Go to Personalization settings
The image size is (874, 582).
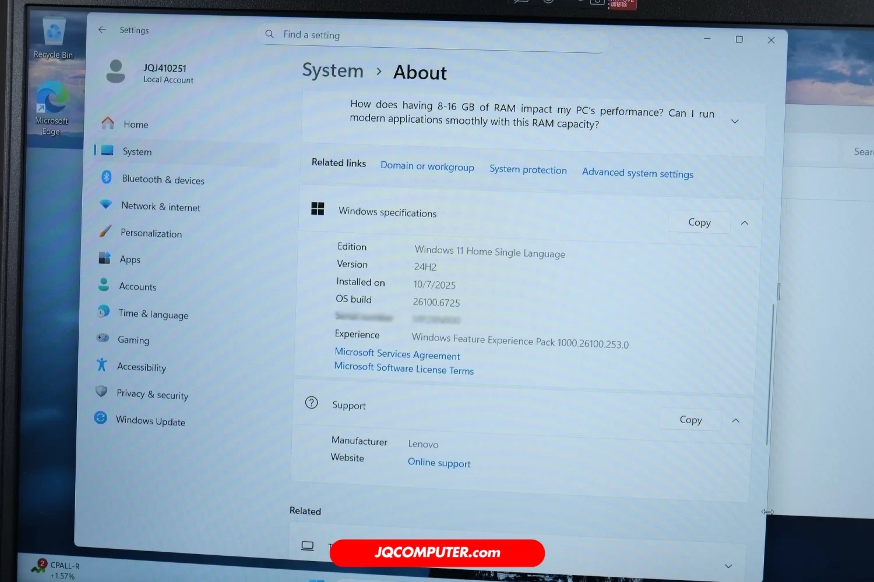coord(151,233)
